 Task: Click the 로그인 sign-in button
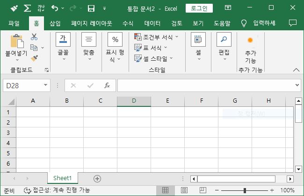[199, 8]
